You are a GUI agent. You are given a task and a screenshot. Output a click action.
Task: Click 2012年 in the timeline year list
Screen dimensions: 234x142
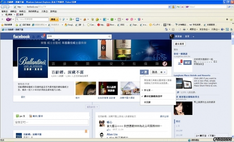tap(179, 131)
